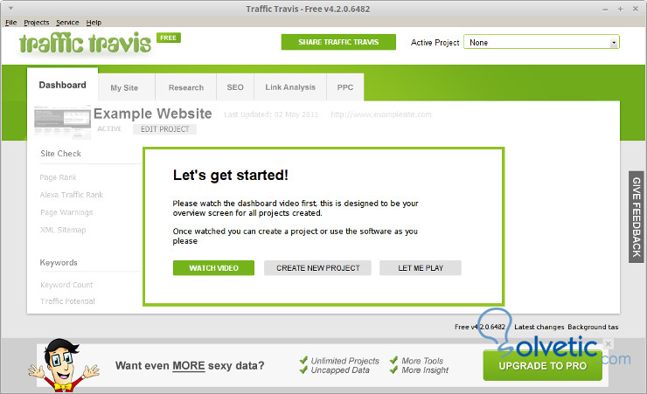
Task: Click the Upgrade to Pro button
Action: tap(543, 366)
